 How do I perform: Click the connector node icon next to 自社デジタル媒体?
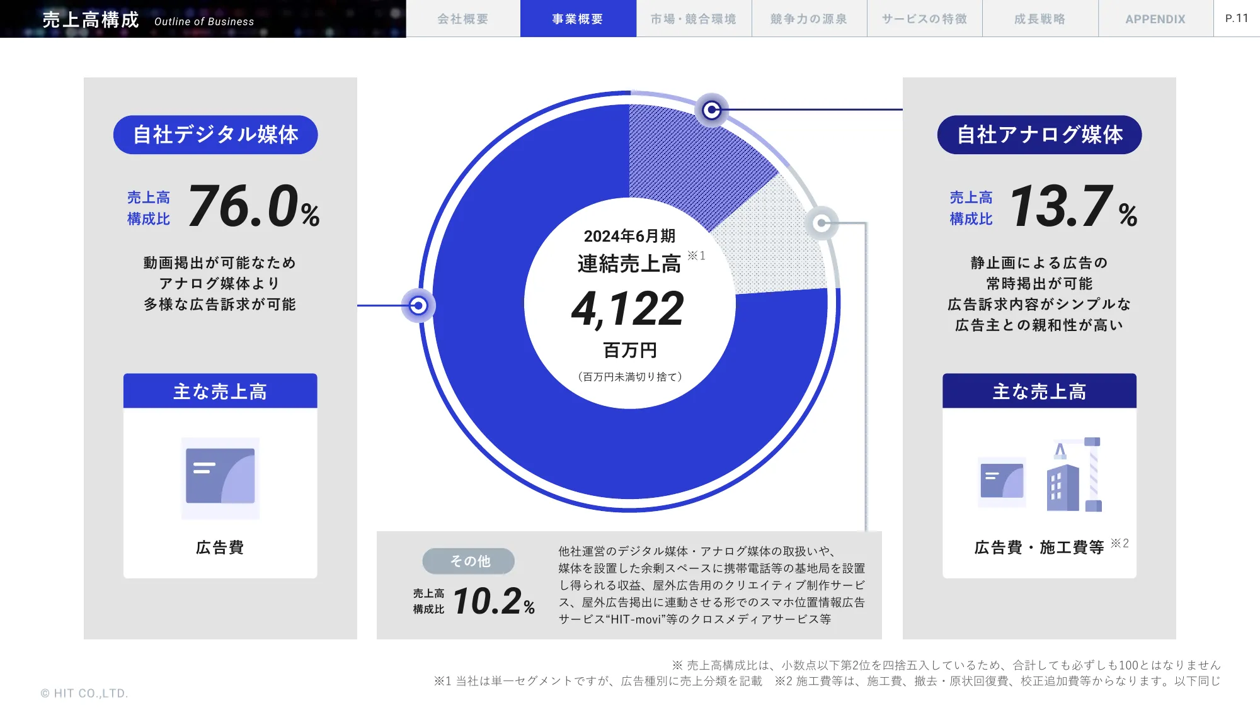click(418, 305)
